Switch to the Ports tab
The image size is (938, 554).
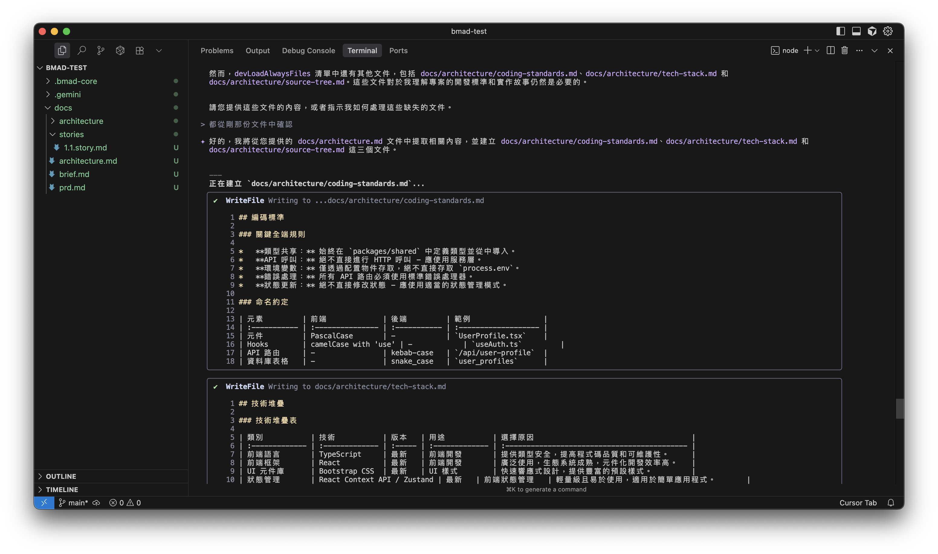tap(398, 51)
